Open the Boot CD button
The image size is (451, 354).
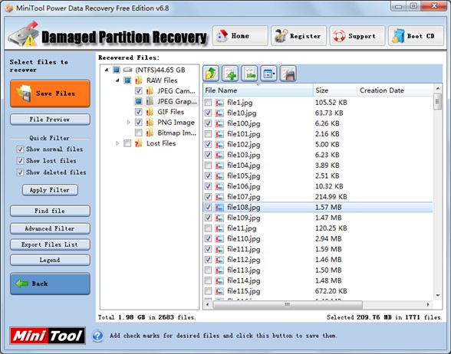click(416, 36)
